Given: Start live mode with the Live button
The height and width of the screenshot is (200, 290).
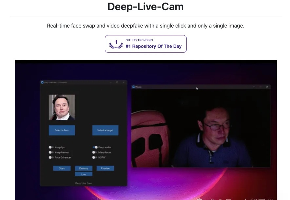Looking at the screenshot, I should pos(84,174).
